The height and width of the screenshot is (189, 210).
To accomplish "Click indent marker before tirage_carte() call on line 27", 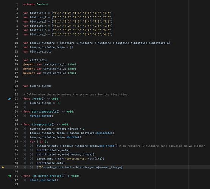I will [25, 116].
